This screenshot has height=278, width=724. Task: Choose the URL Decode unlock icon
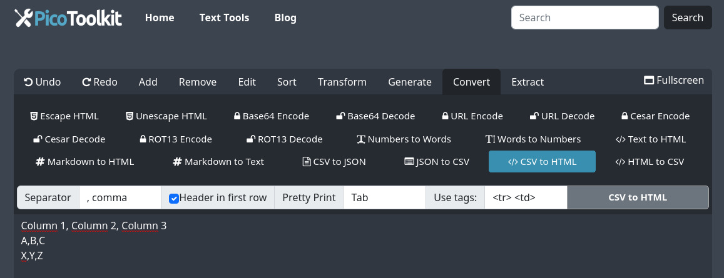click(x=534, y=116)
